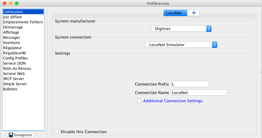Screen dimensions: 262x138
Task: Expand the LocoNet Simulator connection dropdown
Action: (x=181, y=45)
